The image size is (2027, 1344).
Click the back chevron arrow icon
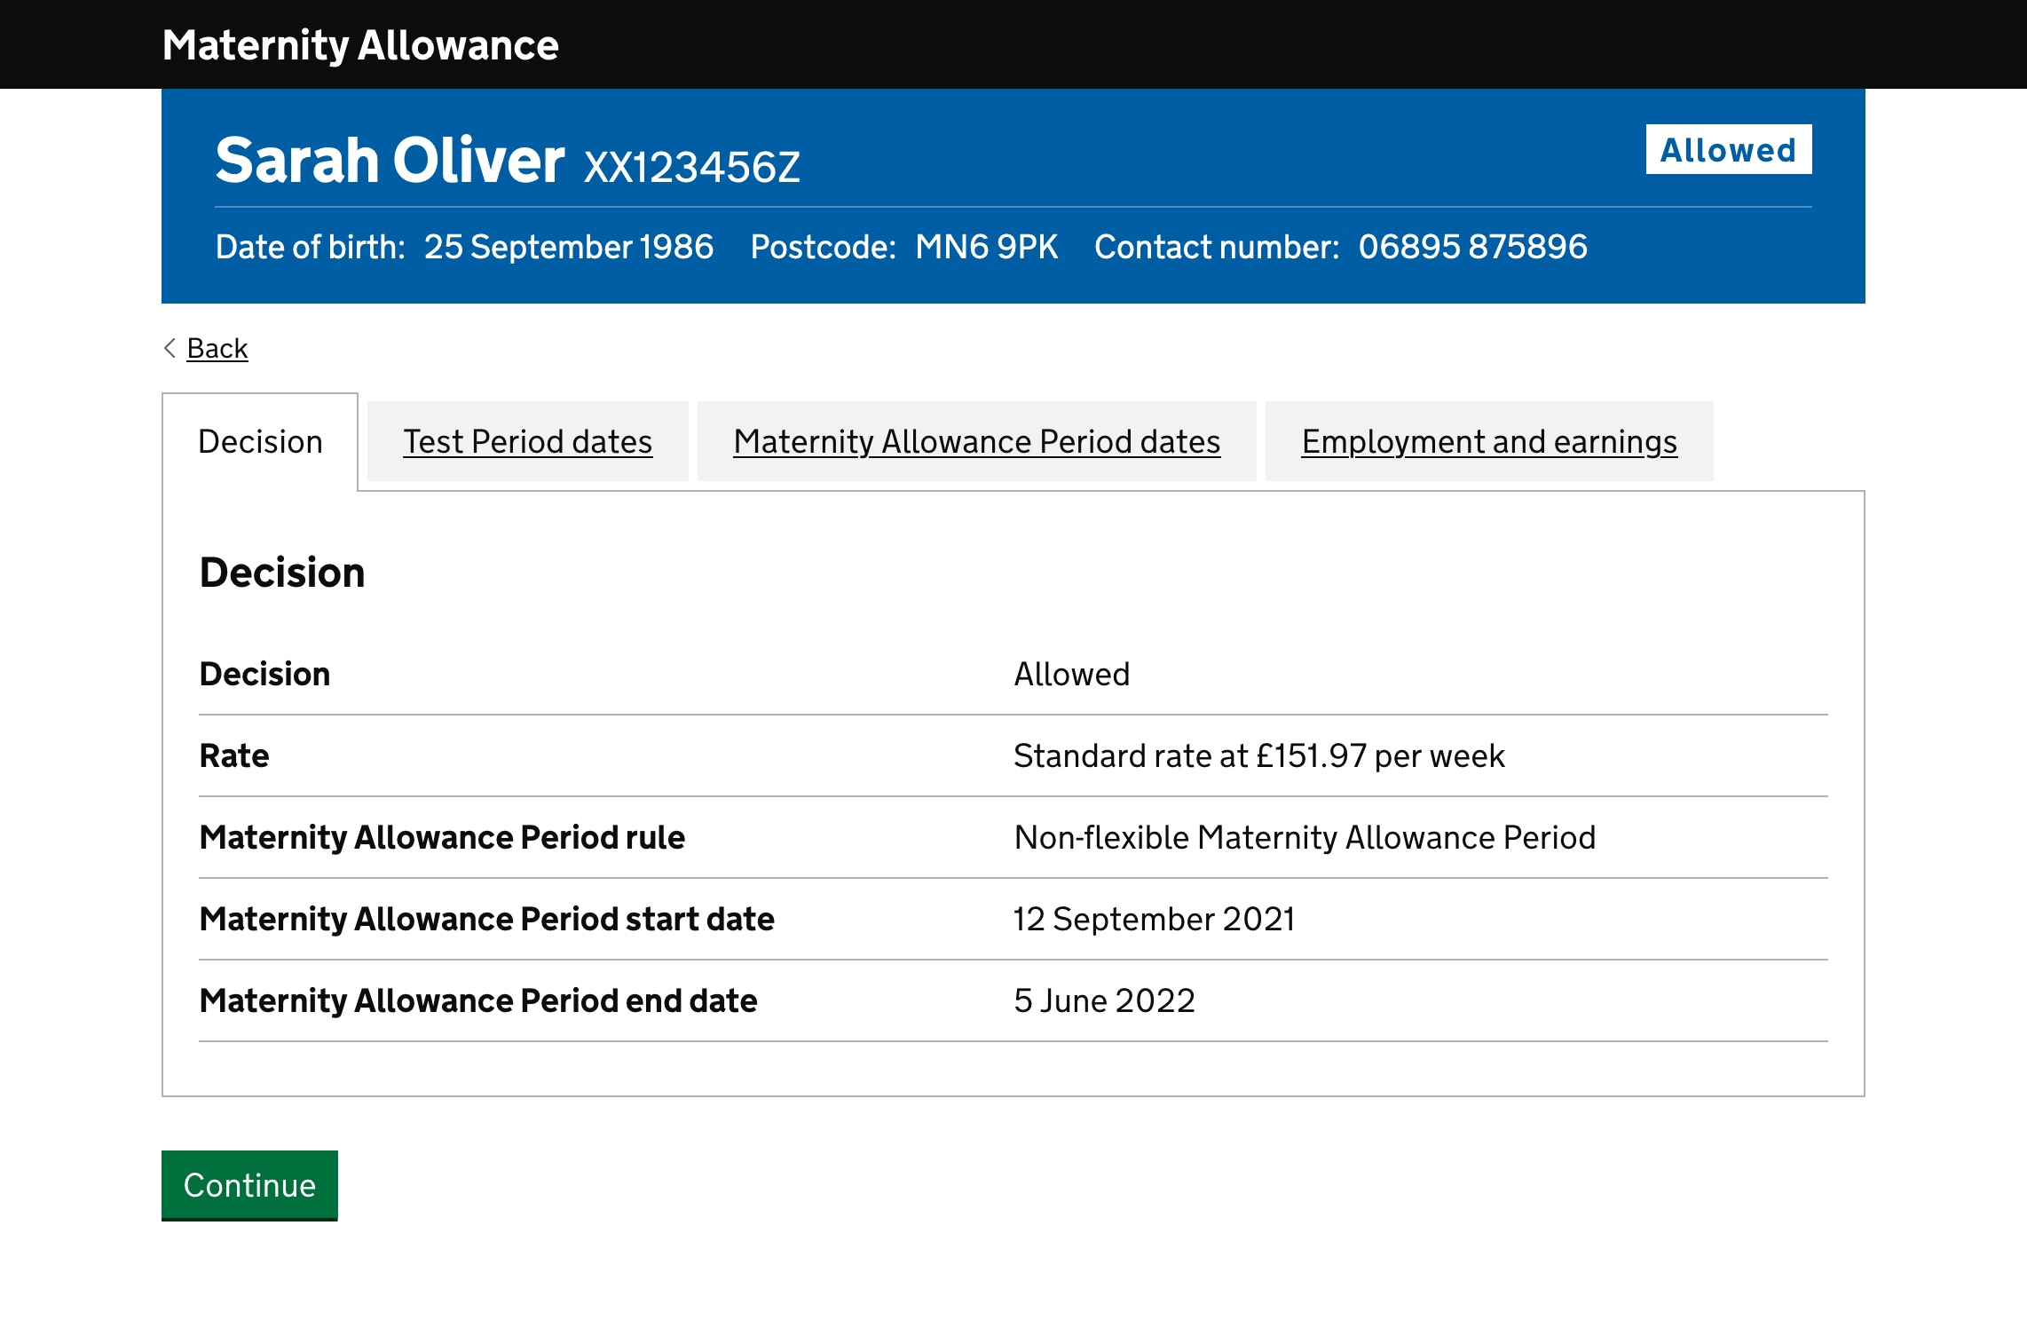170,348
